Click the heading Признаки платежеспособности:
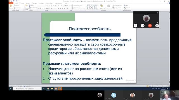Image resolution: width=179 pixels, height=100 pixels. [x=72, y=64]
